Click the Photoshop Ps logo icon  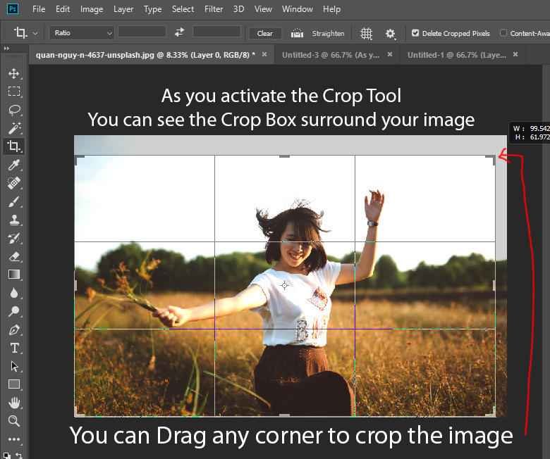coord(13,8)
